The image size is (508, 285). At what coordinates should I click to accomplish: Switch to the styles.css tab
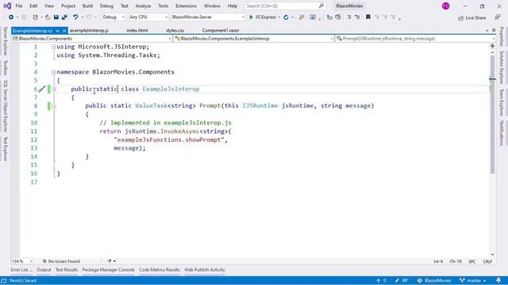[175, 30]
